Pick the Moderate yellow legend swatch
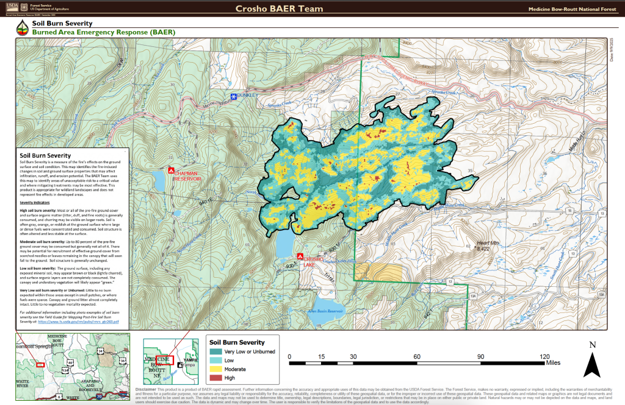The height and width of the screenshot is (405, 625). (x=215, y=369)
